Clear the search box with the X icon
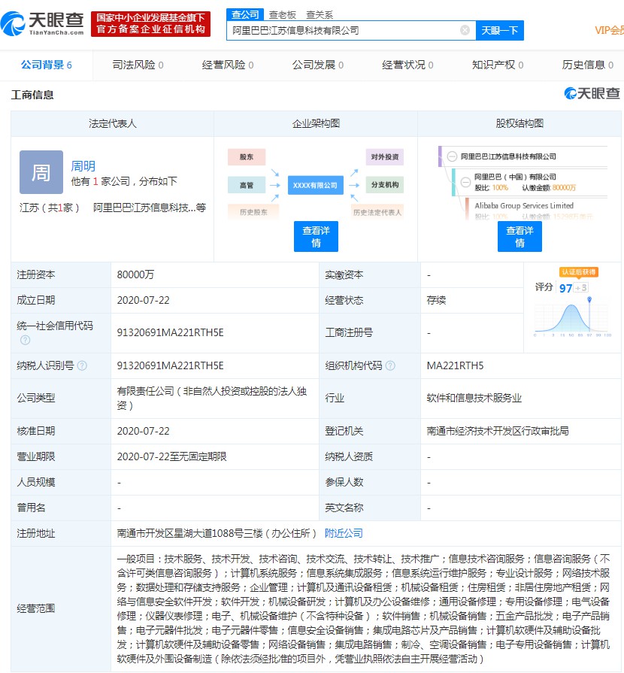The width and height of the screenshot is (624, 673). [465, 30]
